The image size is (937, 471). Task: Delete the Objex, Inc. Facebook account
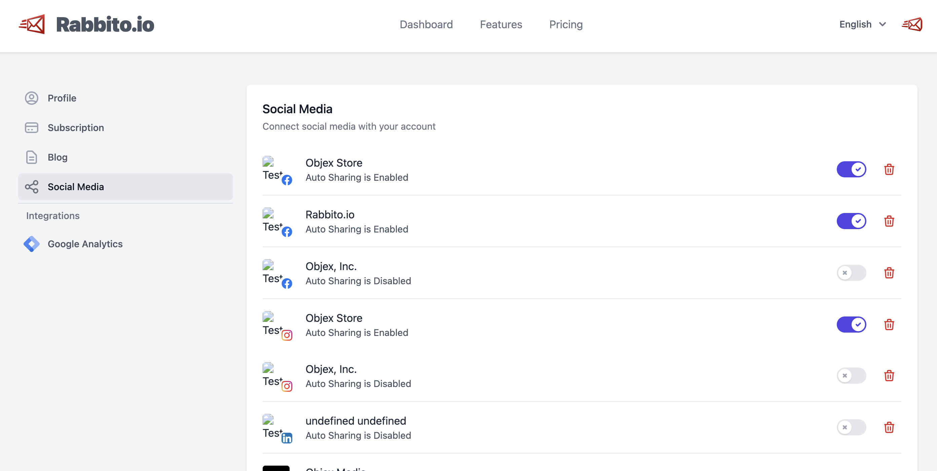click(x=889, y=272)
